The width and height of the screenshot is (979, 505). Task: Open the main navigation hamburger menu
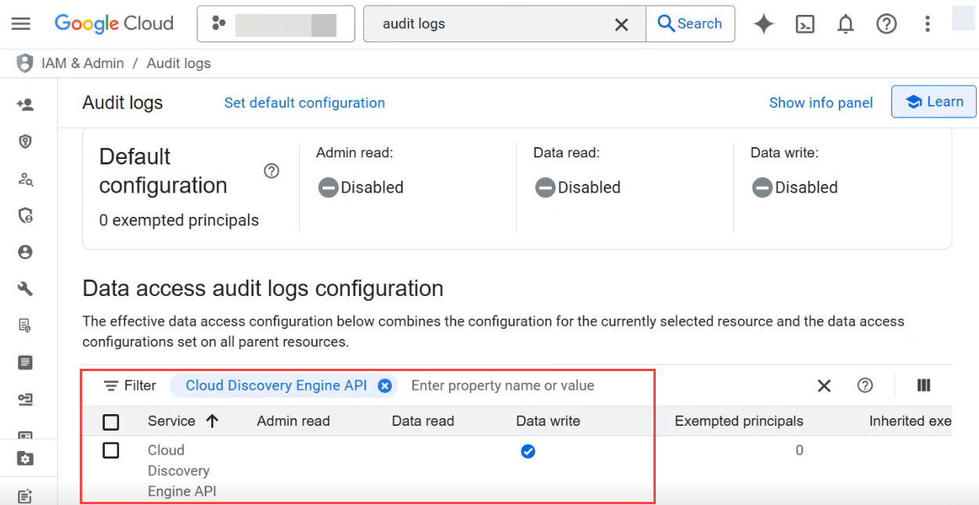click(x=21, y=23)
